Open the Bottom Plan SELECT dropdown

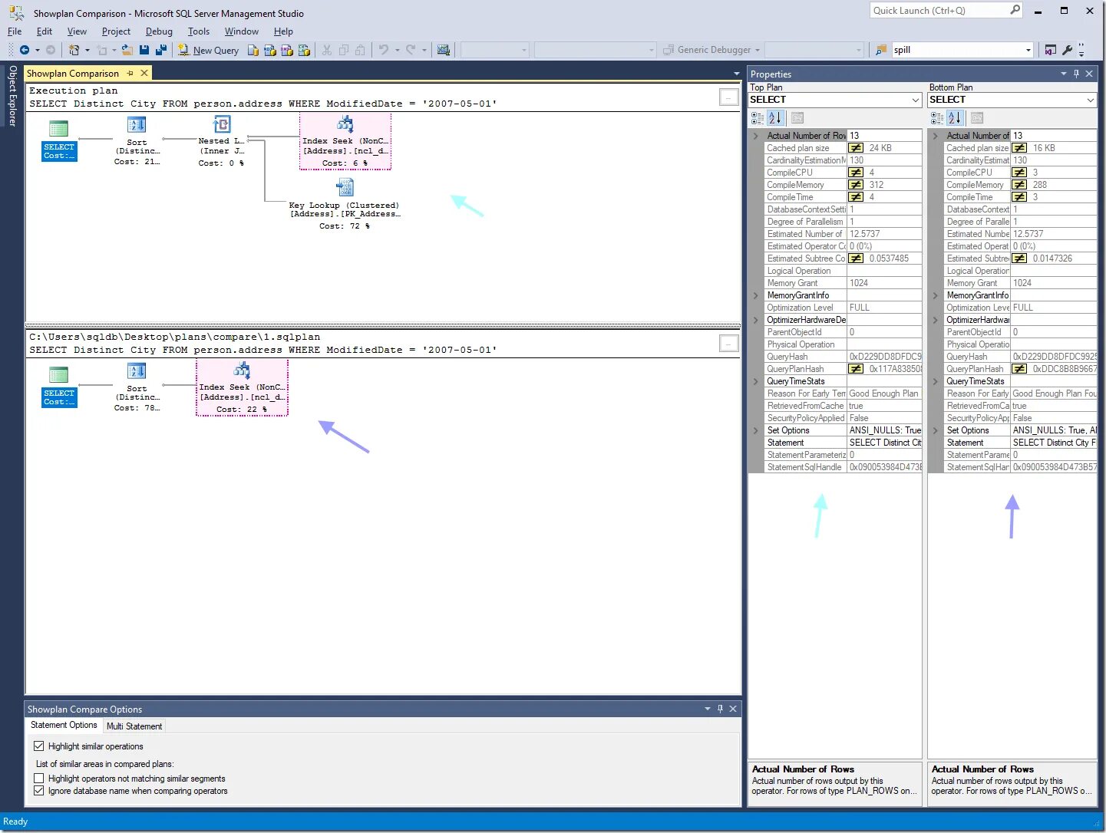point(1090,100)
